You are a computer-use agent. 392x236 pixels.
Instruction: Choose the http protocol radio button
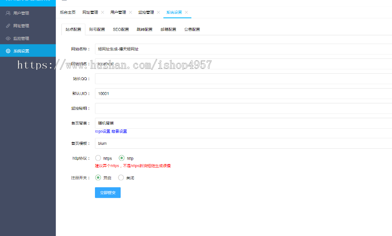click(x=122, y=158)
